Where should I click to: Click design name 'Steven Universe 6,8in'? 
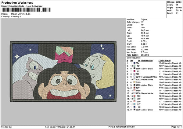pos(21,14)
